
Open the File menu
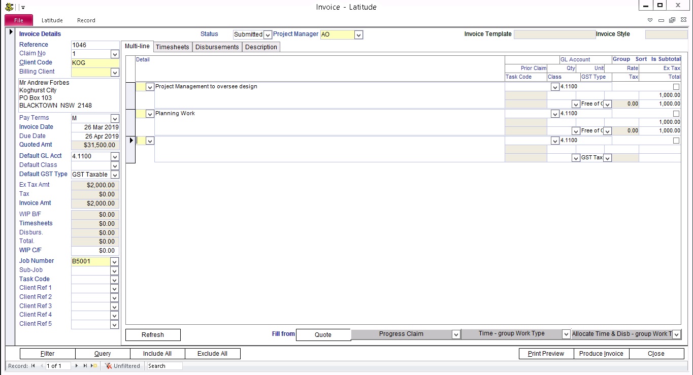[x=19, y=20]
